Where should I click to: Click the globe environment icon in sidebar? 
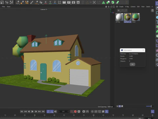157,55
